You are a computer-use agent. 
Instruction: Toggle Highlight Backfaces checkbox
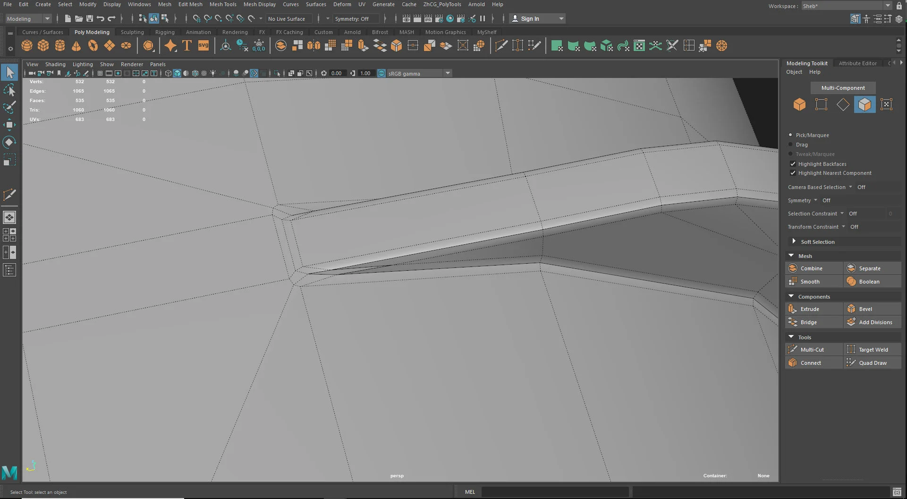[x=793, y=164]
